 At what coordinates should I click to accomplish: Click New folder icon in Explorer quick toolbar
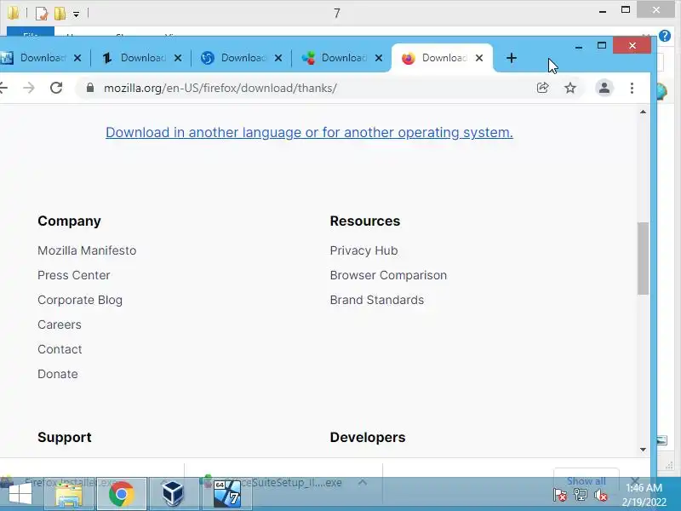click(60, 14)
